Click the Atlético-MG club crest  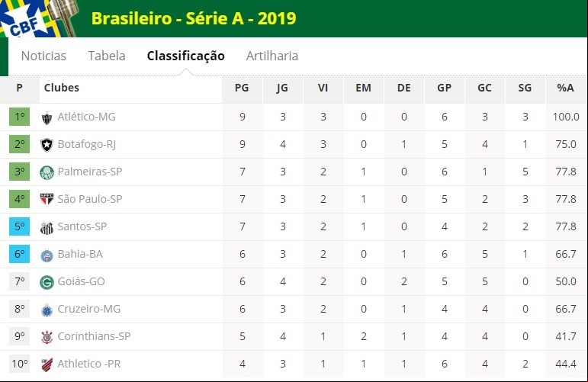tap(47, 118)
